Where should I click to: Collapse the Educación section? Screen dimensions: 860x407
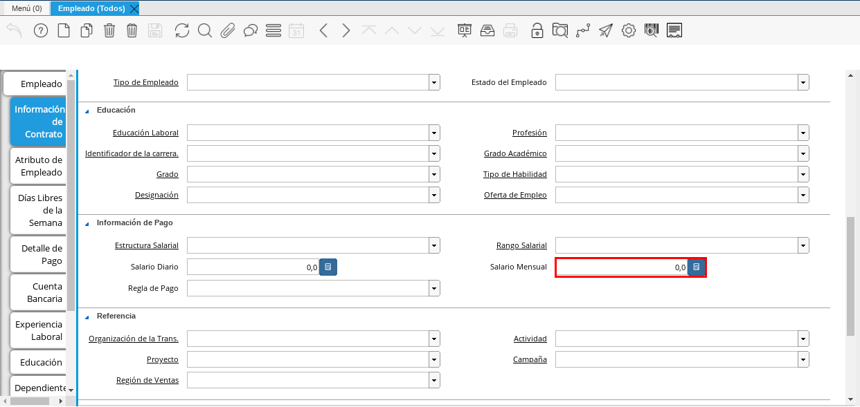click(x=87, y=111)
